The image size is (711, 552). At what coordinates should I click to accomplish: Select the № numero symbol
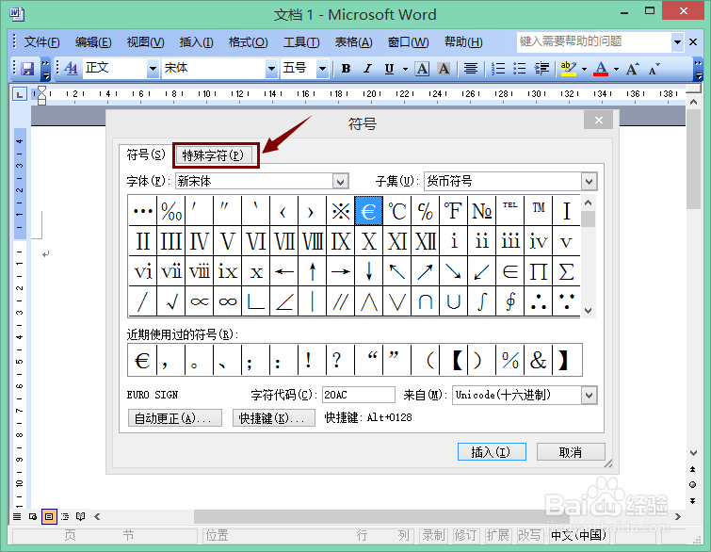(x=481, y=211)
